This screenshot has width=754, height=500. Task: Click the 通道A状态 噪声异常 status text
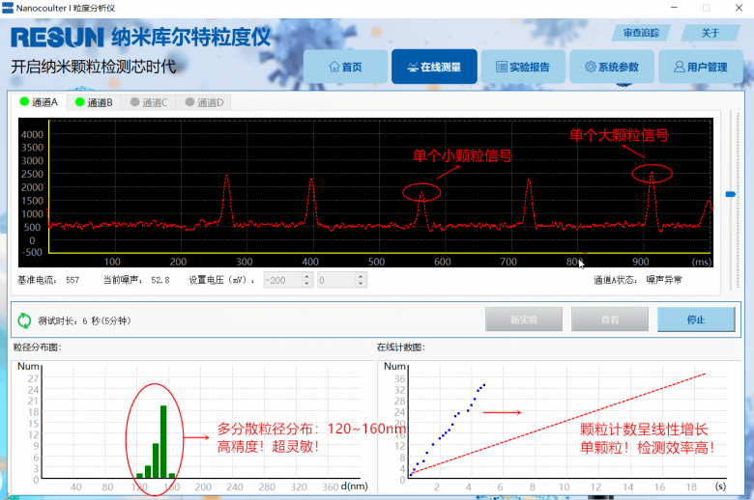[x=664, y=280]
